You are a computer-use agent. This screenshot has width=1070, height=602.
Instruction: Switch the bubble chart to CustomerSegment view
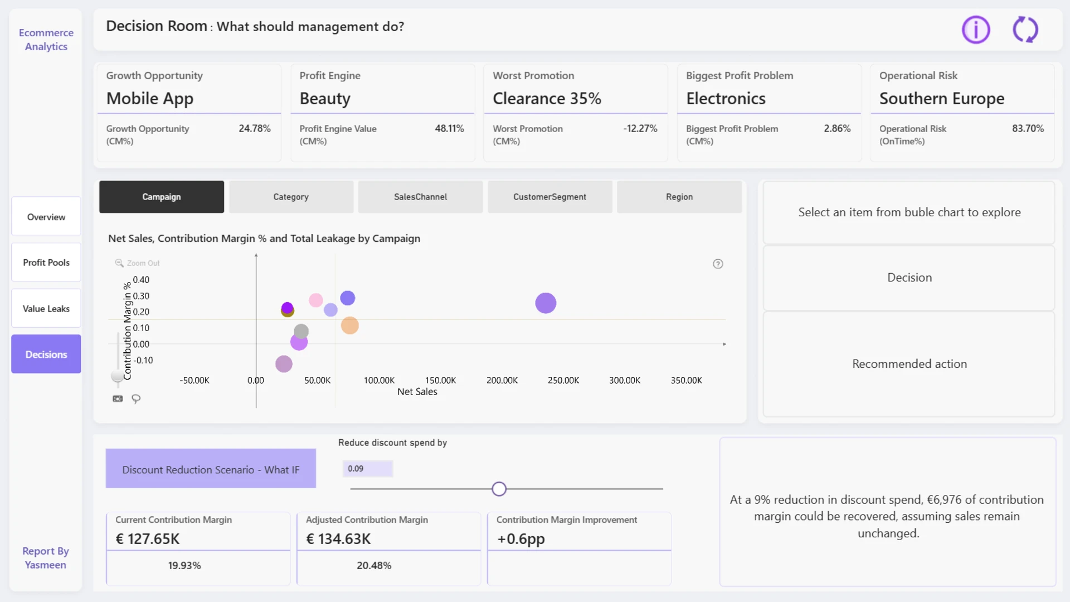[x=549, y=197]
